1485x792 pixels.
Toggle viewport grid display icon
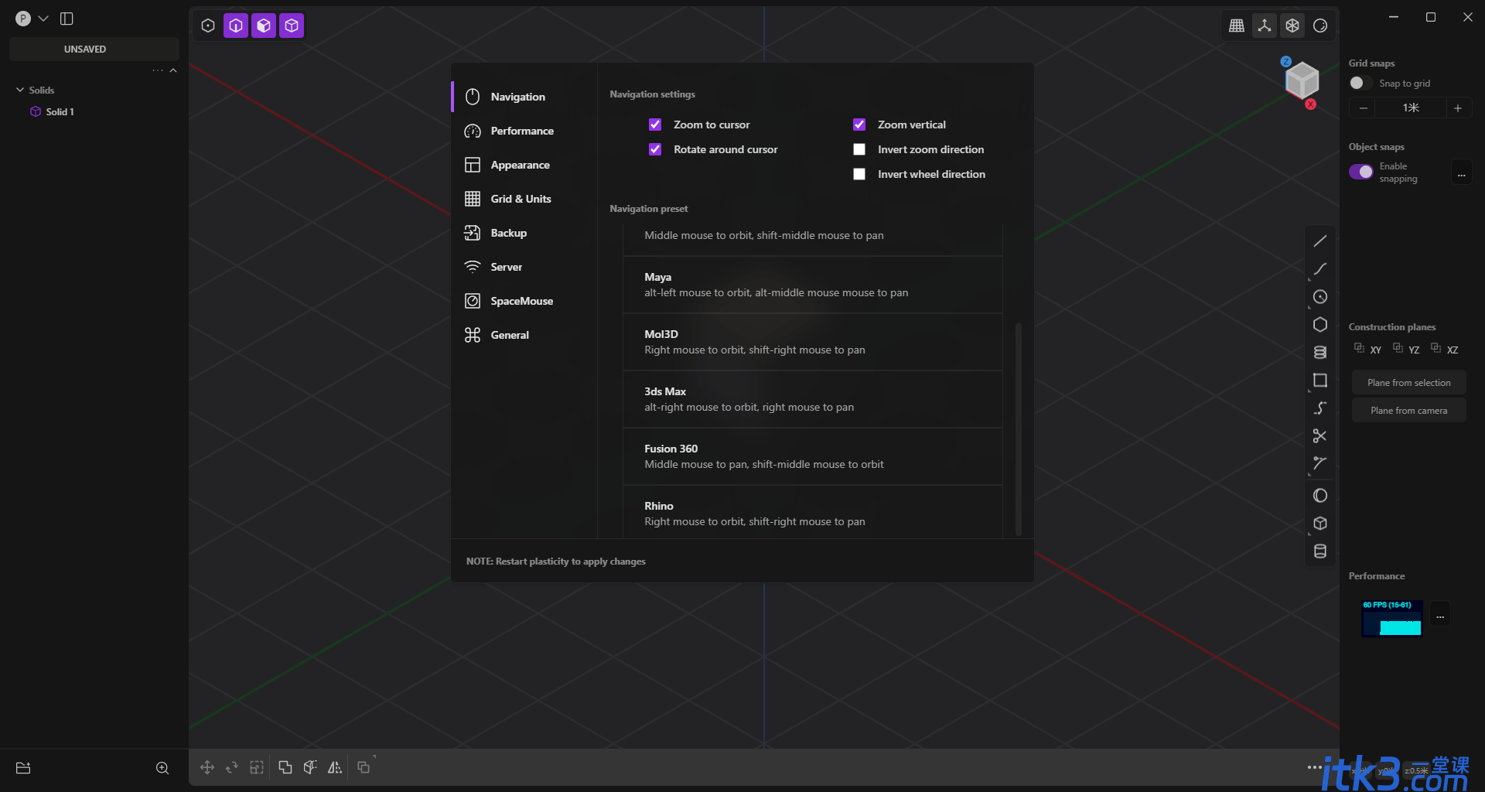tap(1237, 26)
